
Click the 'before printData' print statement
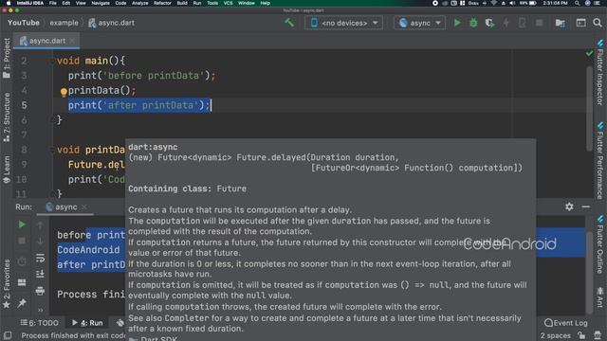[141, 76]
